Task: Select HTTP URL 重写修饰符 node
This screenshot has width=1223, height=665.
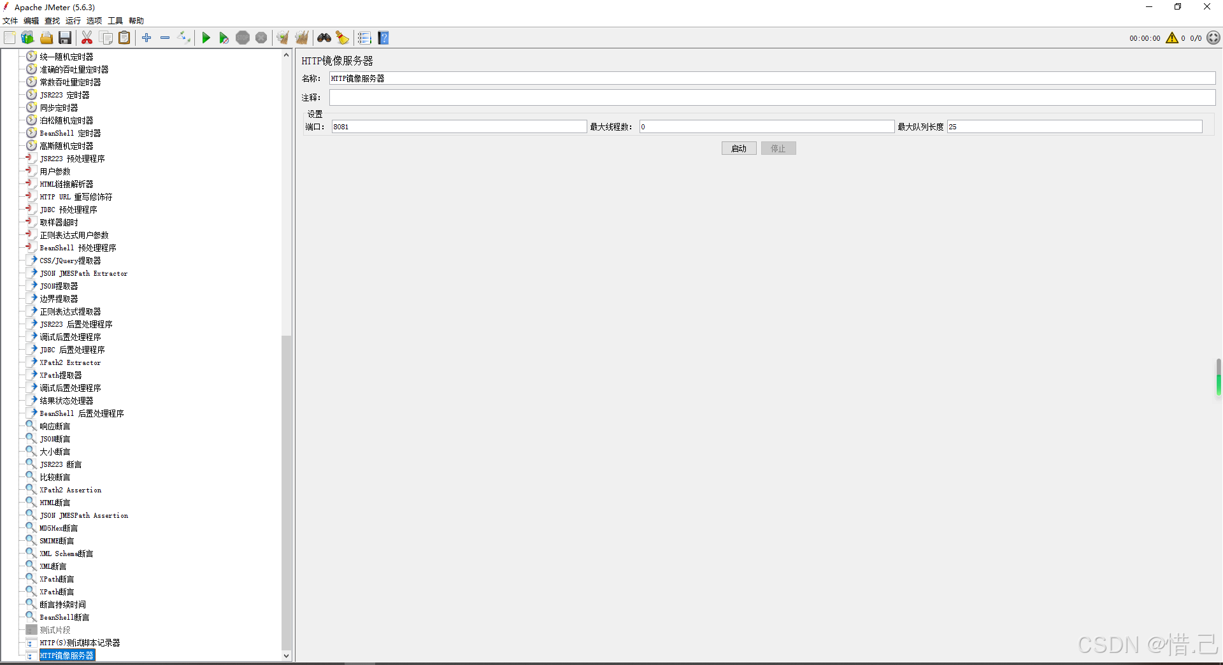Action: point(76,197)
